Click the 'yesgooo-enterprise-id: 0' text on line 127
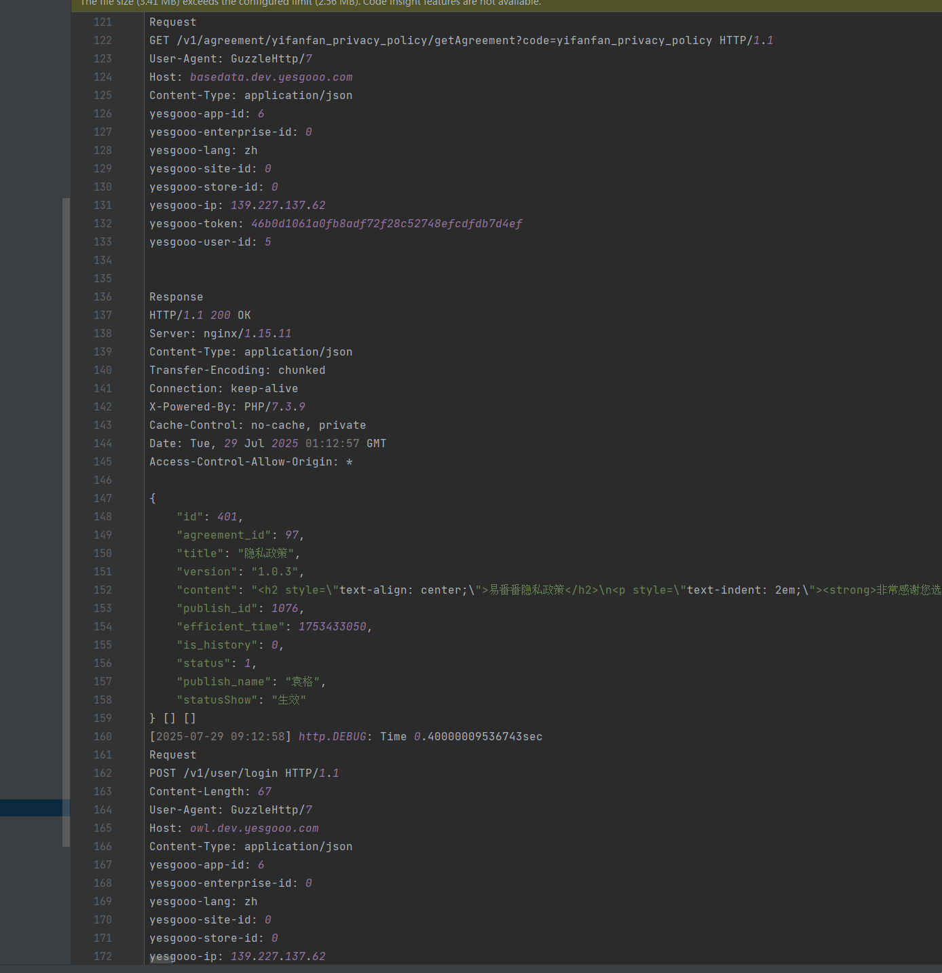 (231, 132)
